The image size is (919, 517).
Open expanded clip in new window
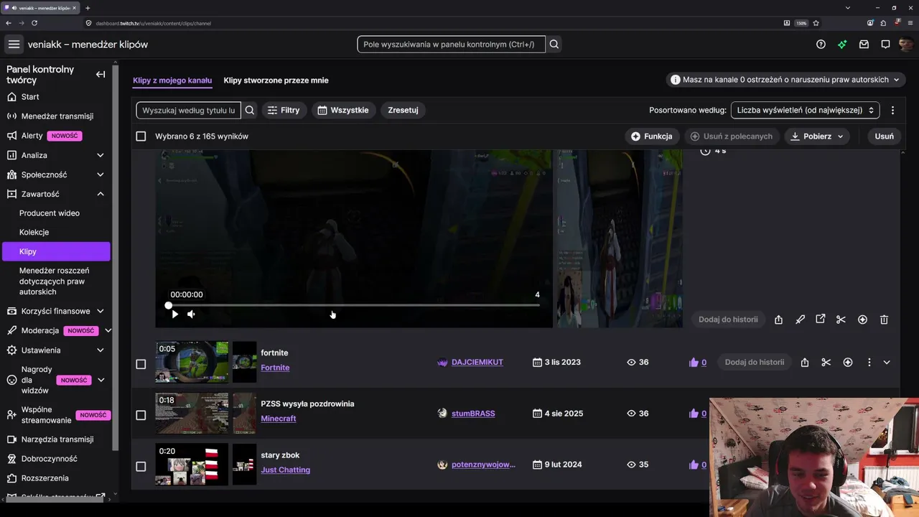coord(821,320)
